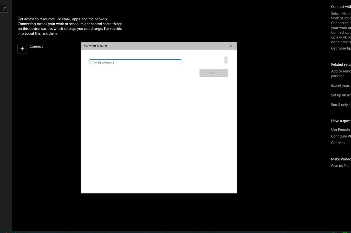Click the plus Connect icon
This screenshot has height=233, width=351.
(x=22, y=49)
